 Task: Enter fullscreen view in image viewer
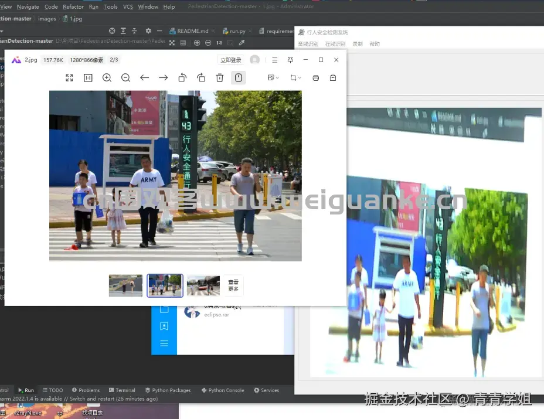pyautogui.click(x=69, y=78)
